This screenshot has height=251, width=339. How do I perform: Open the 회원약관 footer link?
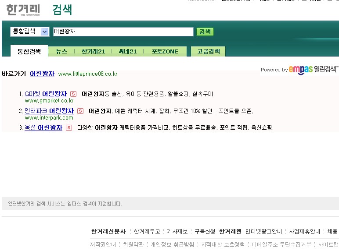pos(133,244)
